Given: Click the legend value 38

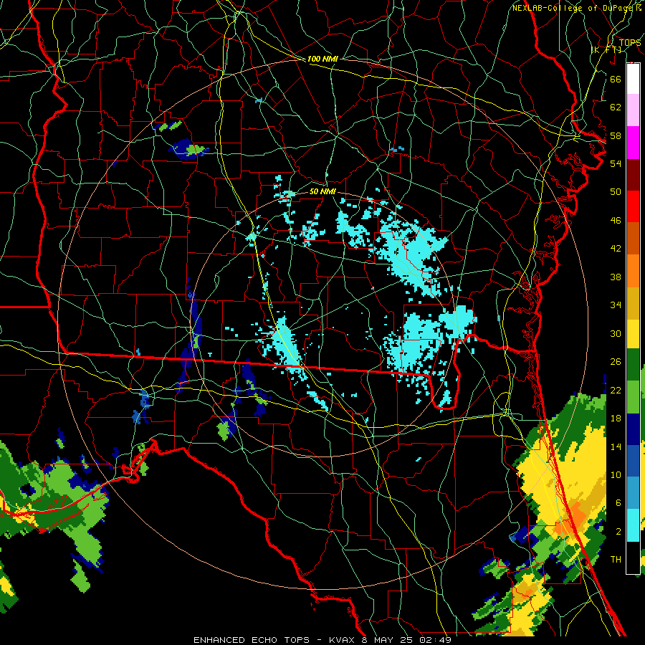Looking at the screenshot, I should 616,277.
